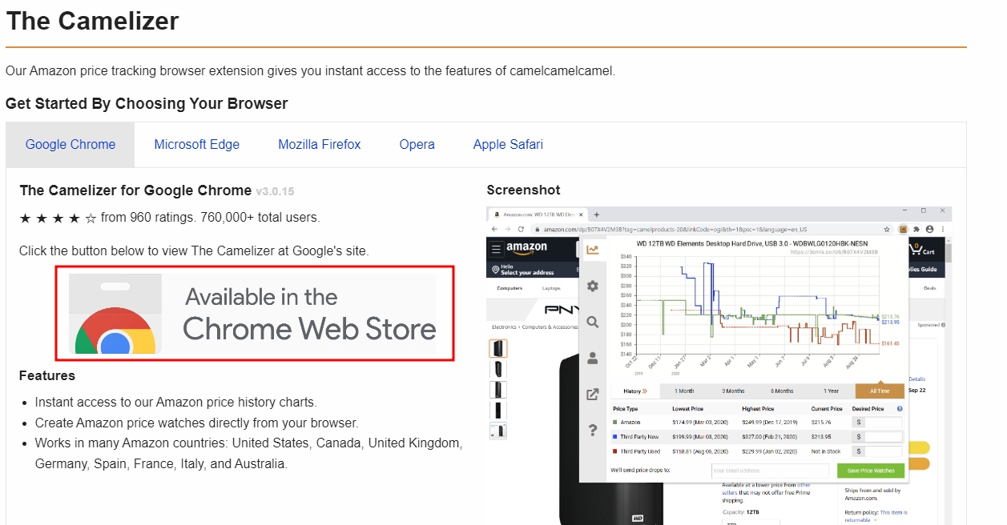
Task: Click the Screenshot heading text
Action: point(523,190)
